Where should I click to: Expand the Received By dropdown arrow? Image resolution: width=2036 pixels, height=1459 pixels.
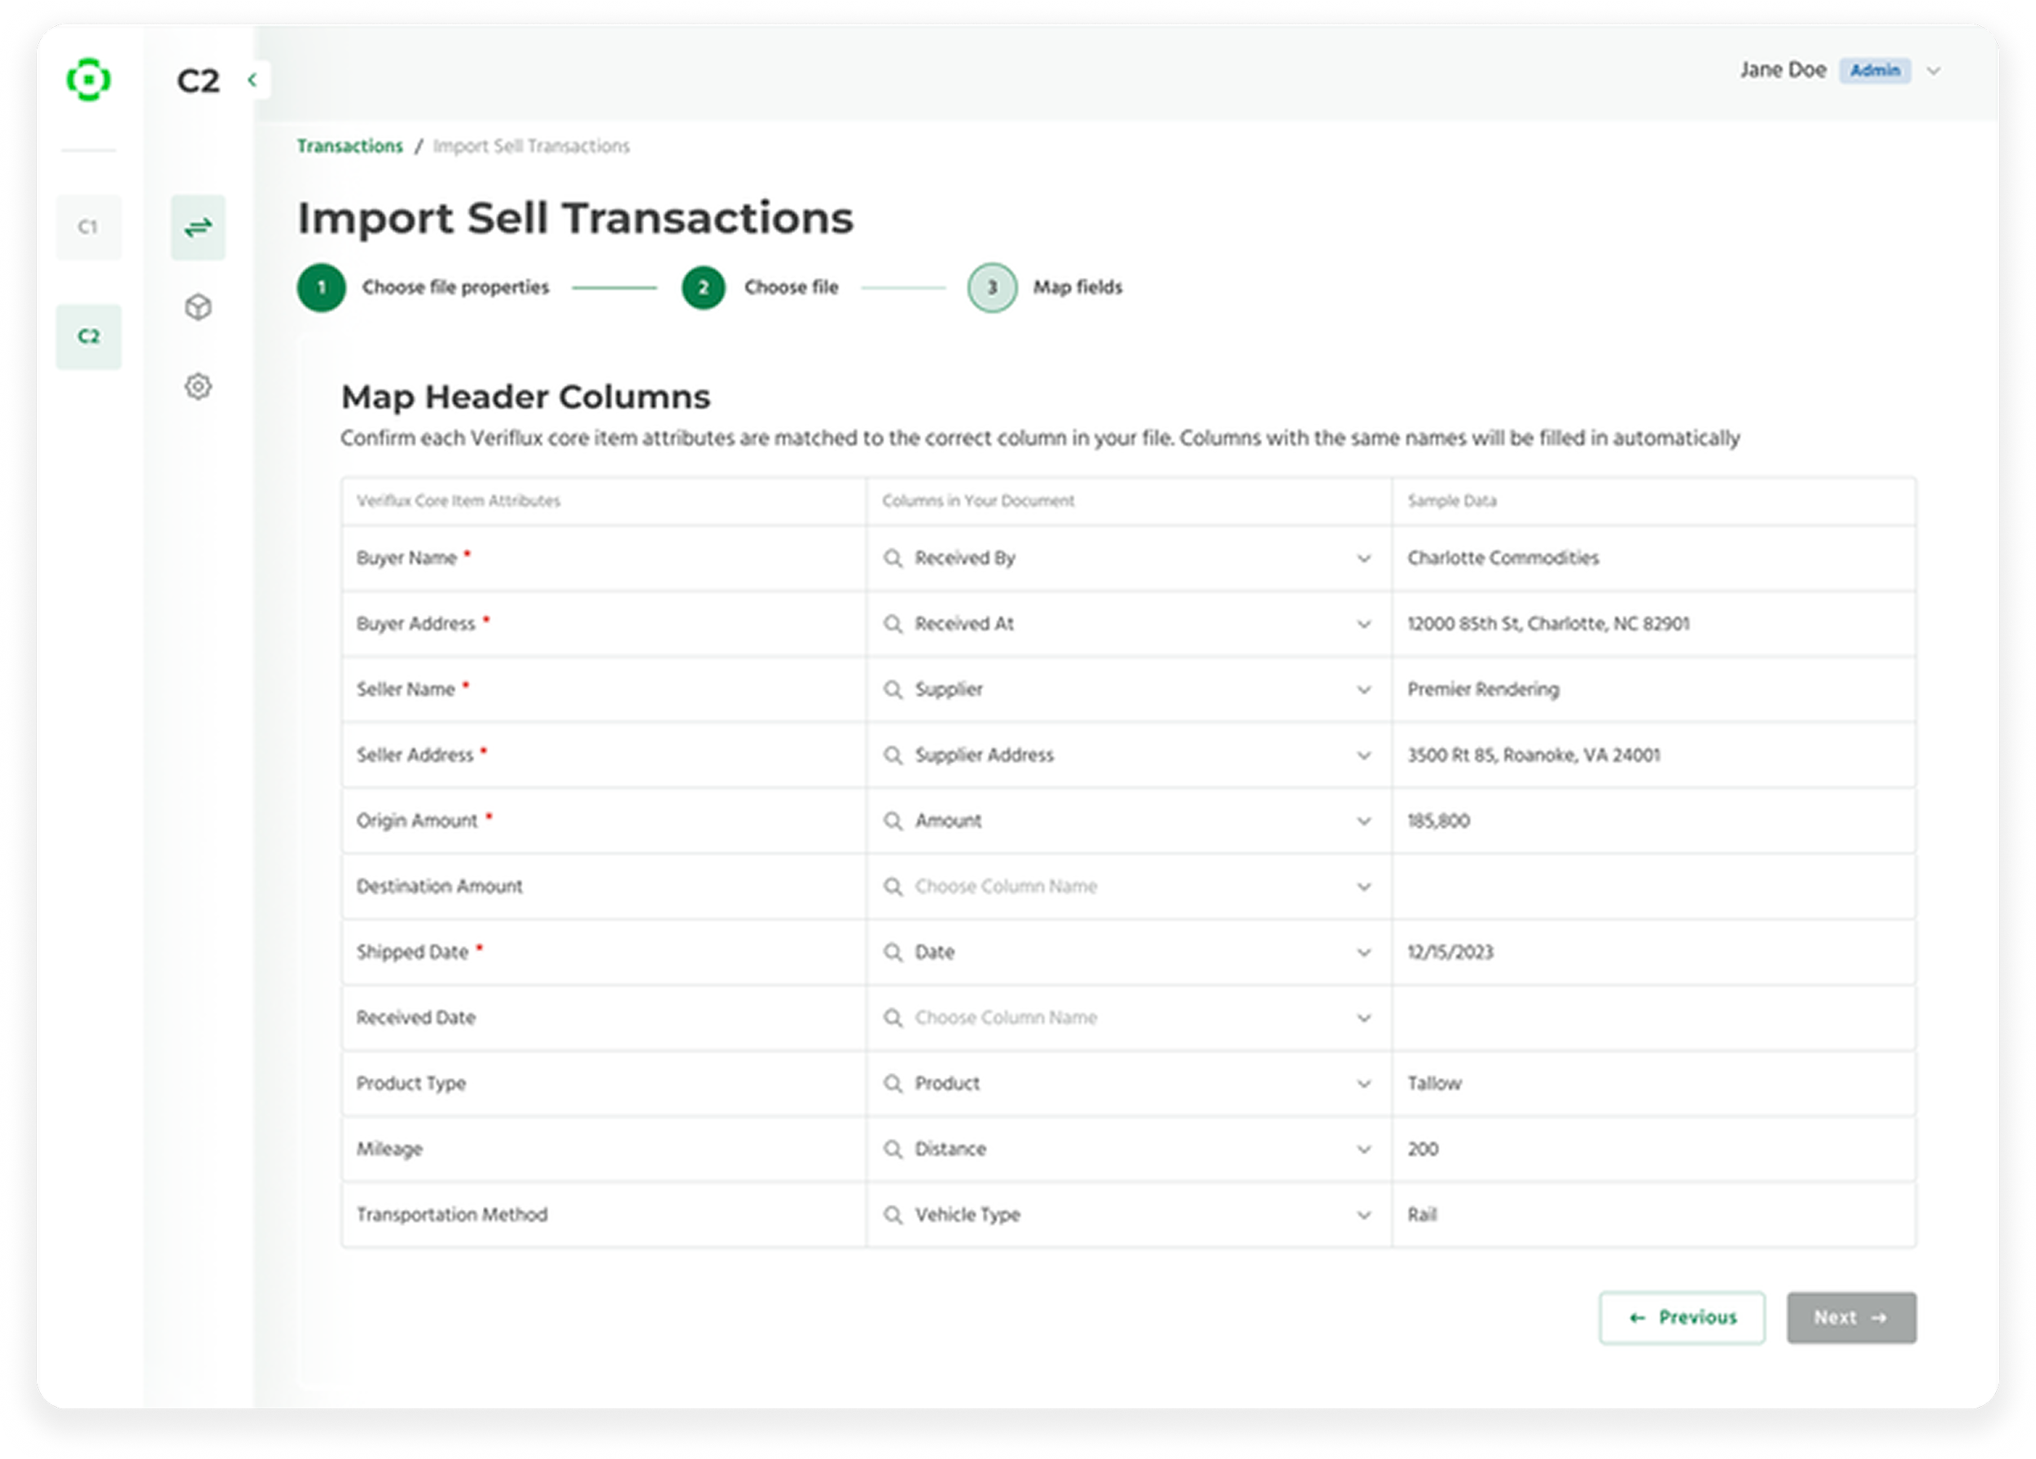[x=1363, y=559]
